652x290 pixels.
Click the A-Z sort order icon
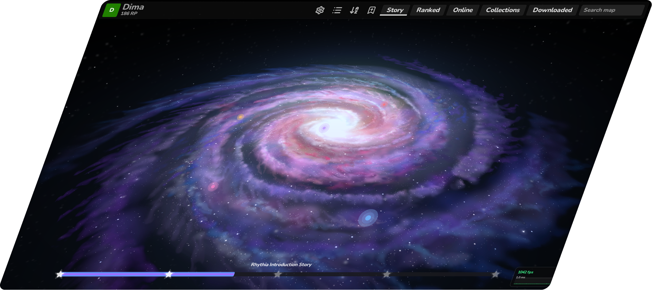pyautogui.click(x=354, y=10)
